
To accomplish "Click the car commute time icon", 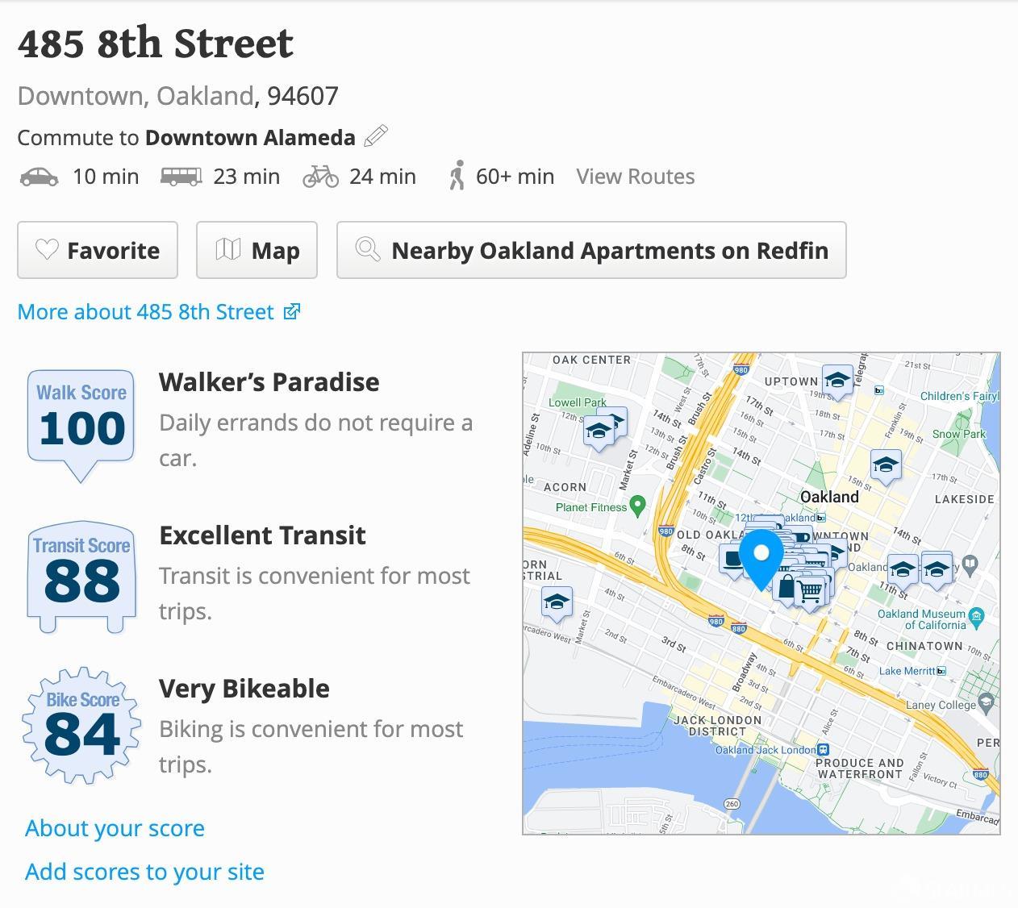I will (39, 177).
